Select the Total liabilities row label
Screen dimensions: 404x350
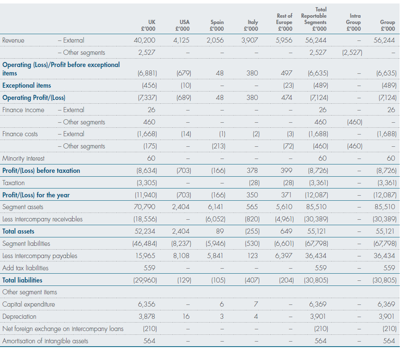point(22,280)
